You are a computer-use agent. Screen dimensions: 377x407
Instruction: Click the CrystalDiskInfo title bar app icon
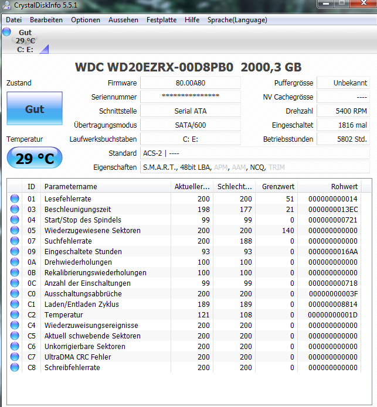(x=6, y=5)
